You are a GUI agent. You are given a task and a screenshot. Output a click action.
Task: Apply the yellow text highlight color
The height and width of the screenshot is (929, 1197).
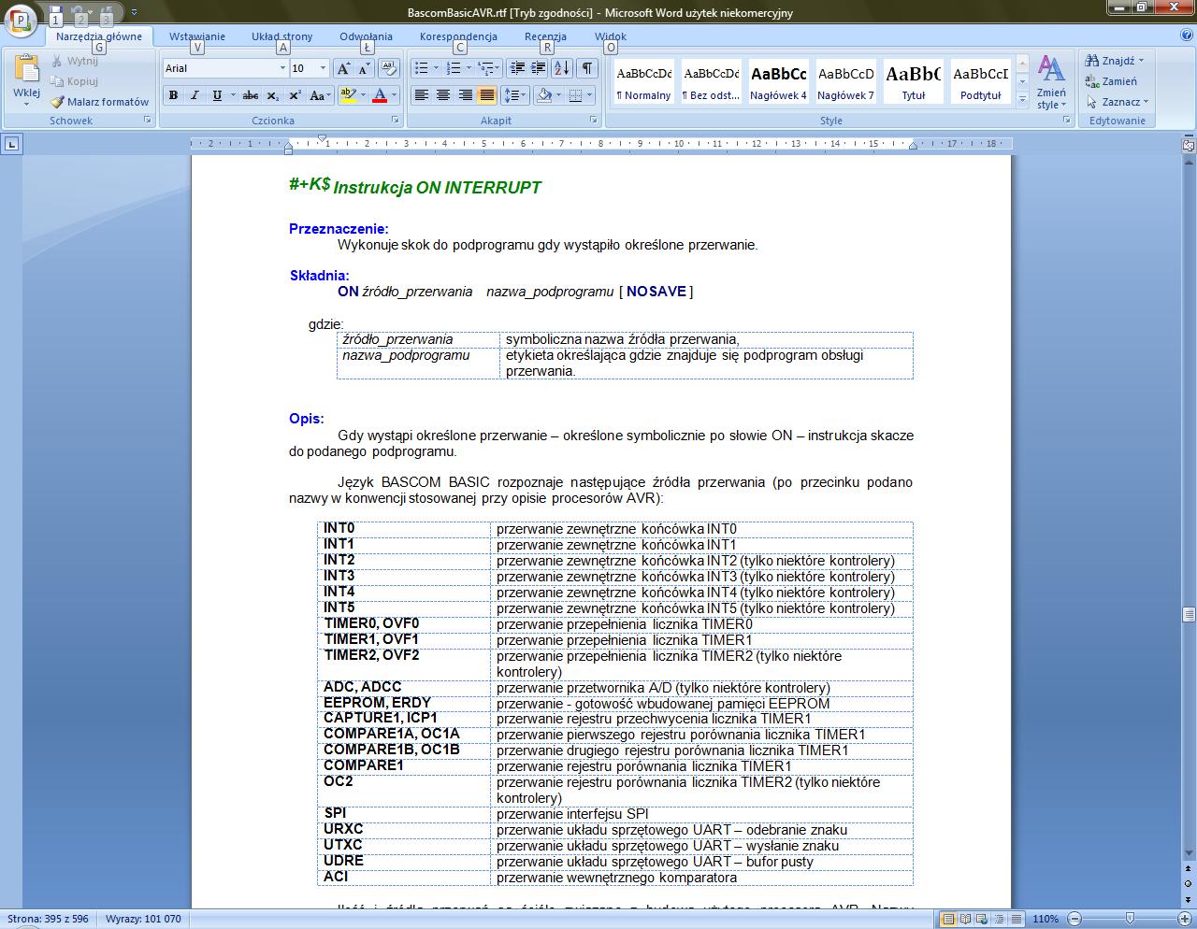pos(348,95)
